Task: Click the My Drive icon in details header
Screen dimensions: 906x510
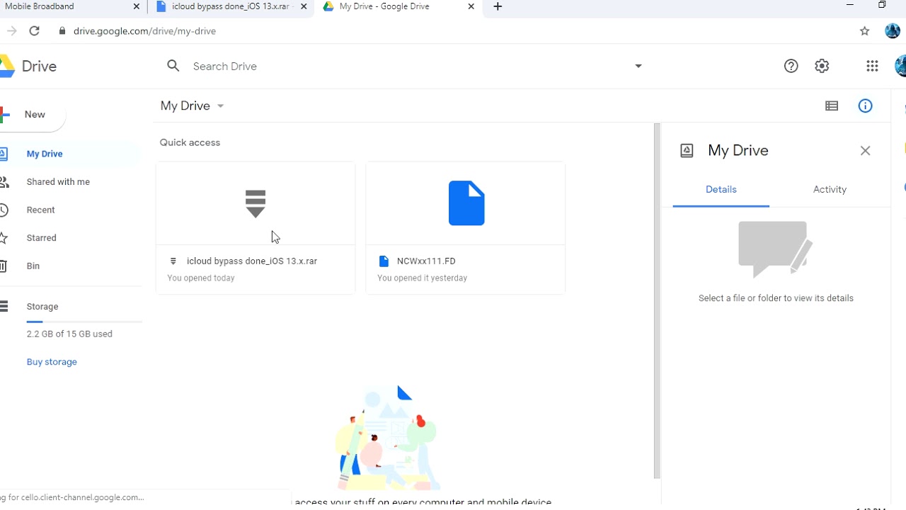Action: [687, 150]
